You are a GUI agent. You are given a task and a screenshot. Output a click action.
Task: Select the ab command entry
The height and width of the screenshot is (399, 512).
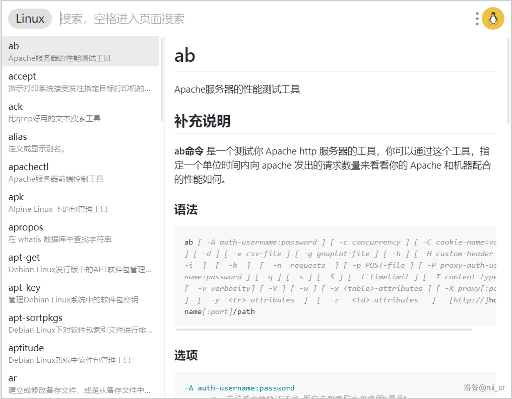pyautogui.click(x=81, y=51)
